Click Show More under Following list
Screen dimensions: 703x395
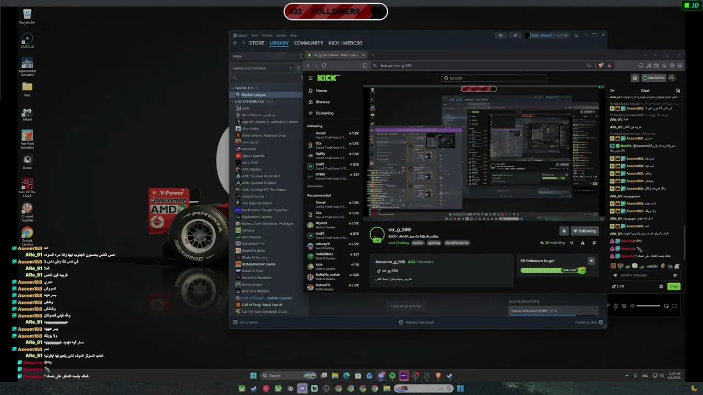[x=315, y=187]
